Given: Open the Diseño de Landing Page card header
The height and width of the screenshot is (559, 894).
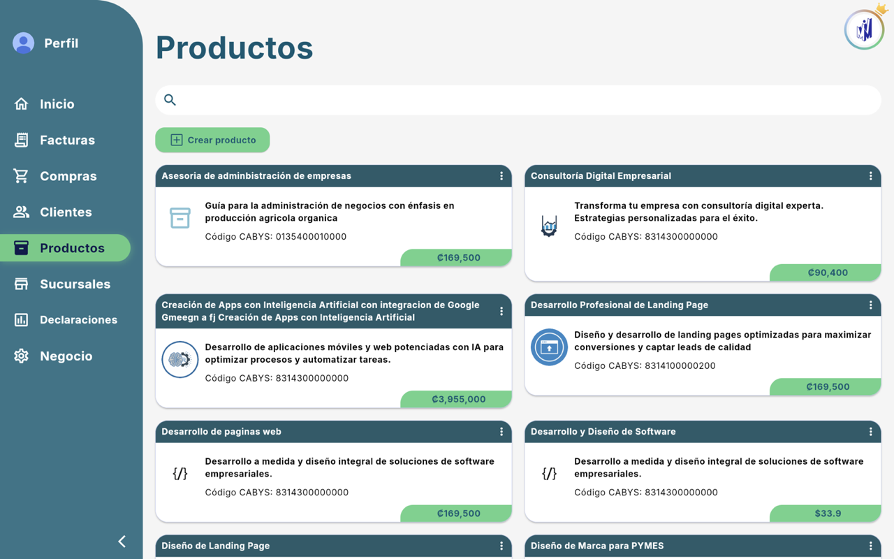Looking at the screenshot, I should (334, 546).
